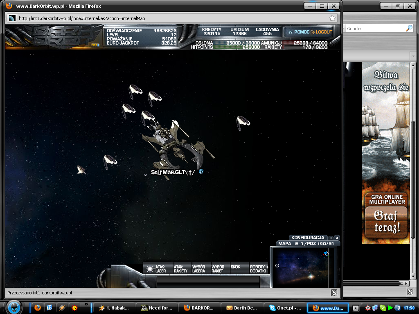Select configuration 2 tab
The image size is (419, 314).
[337, 238]
